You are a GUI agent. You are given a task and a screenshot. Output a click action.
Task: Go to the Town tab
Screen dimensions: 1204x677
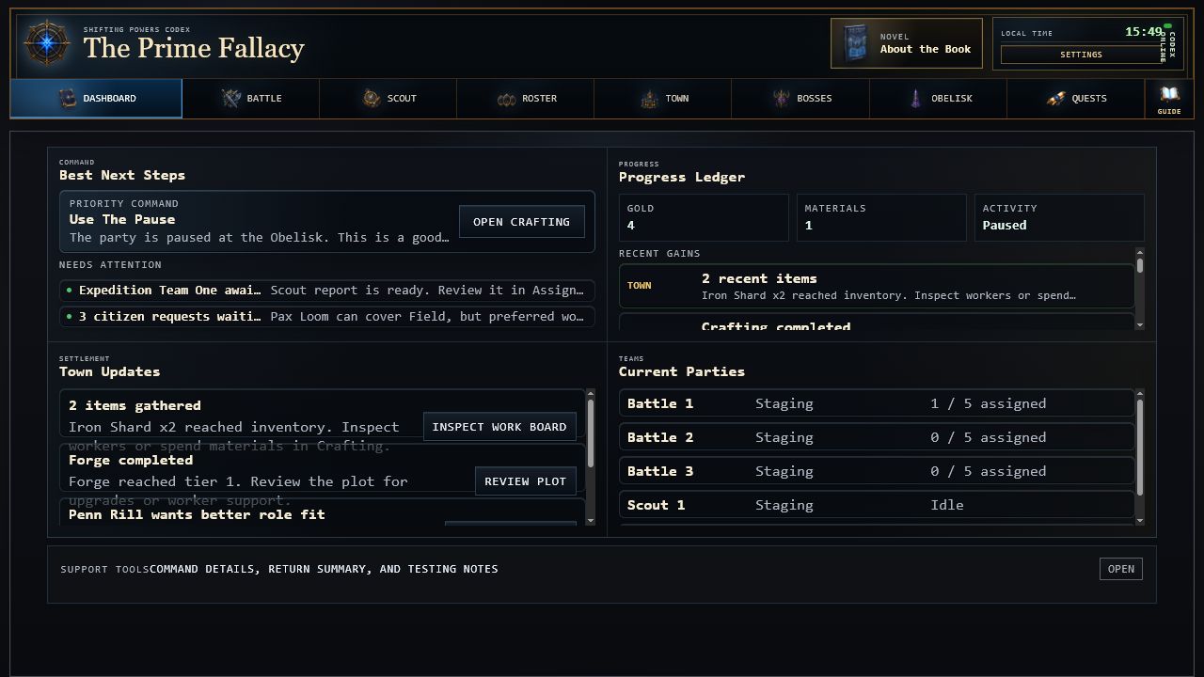[663, 99]
